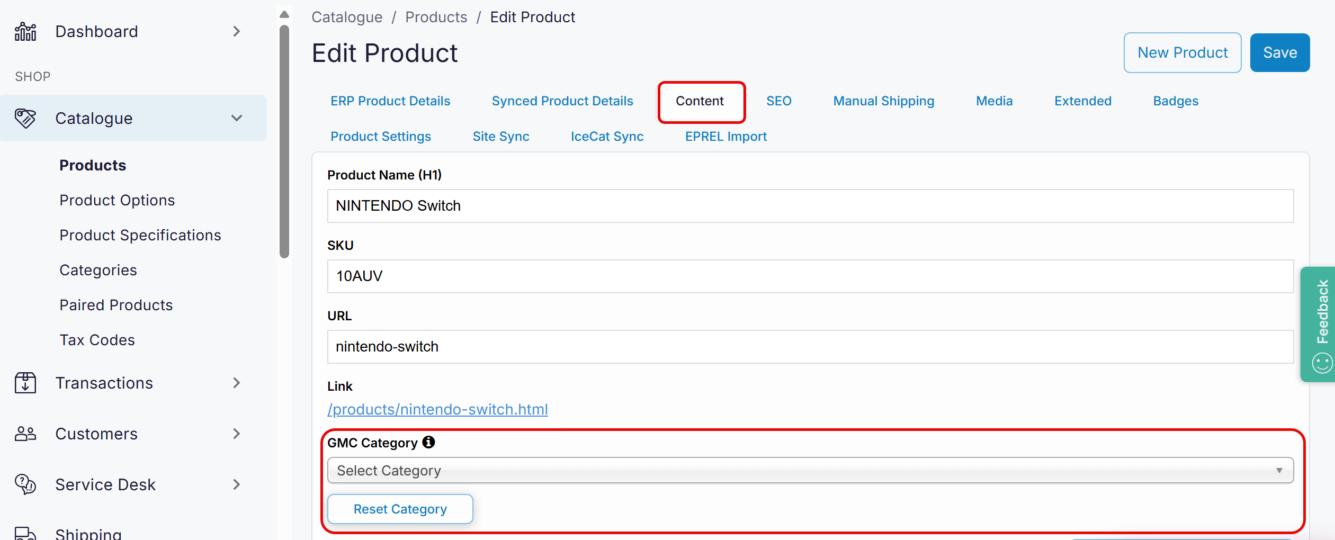The width and height of the screenshot is (1335, 540).
Task: Switch to the SEO tab
Action: 778,101
